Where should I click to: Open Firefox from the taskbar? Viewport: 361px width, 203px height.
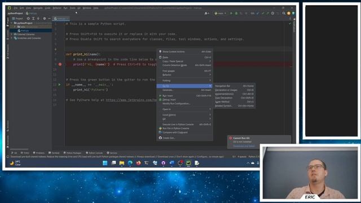click(x=138, y=163)
